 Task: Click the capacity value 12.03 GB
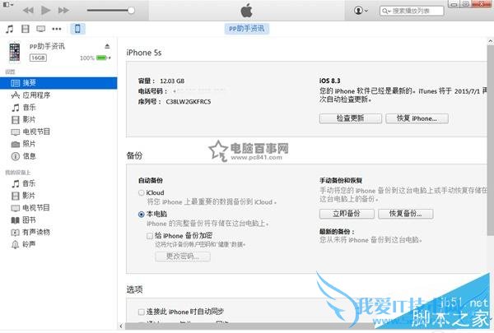point(172,81)
